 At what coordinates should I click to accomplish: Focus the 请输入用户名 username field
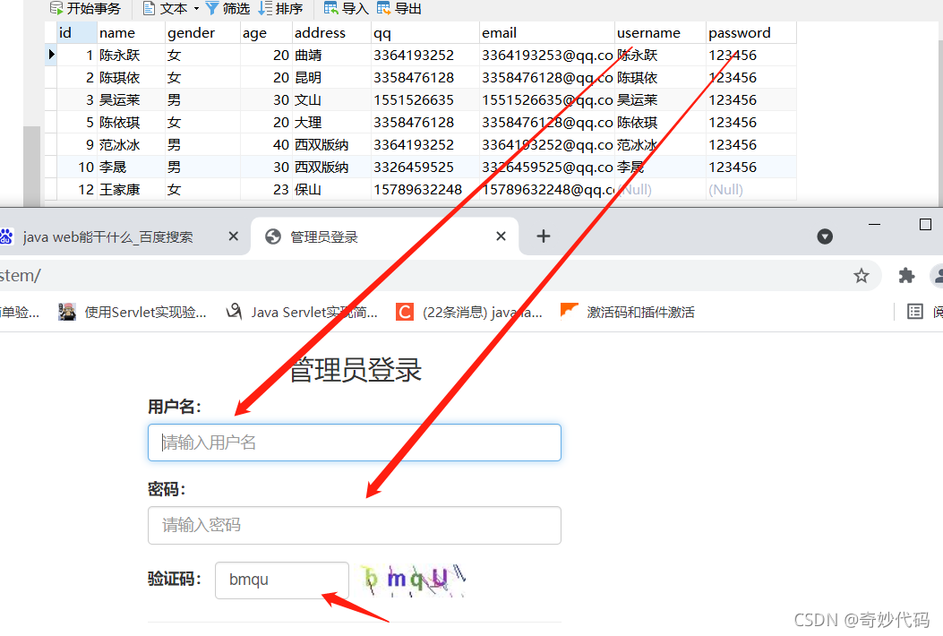tap(355, 443)
